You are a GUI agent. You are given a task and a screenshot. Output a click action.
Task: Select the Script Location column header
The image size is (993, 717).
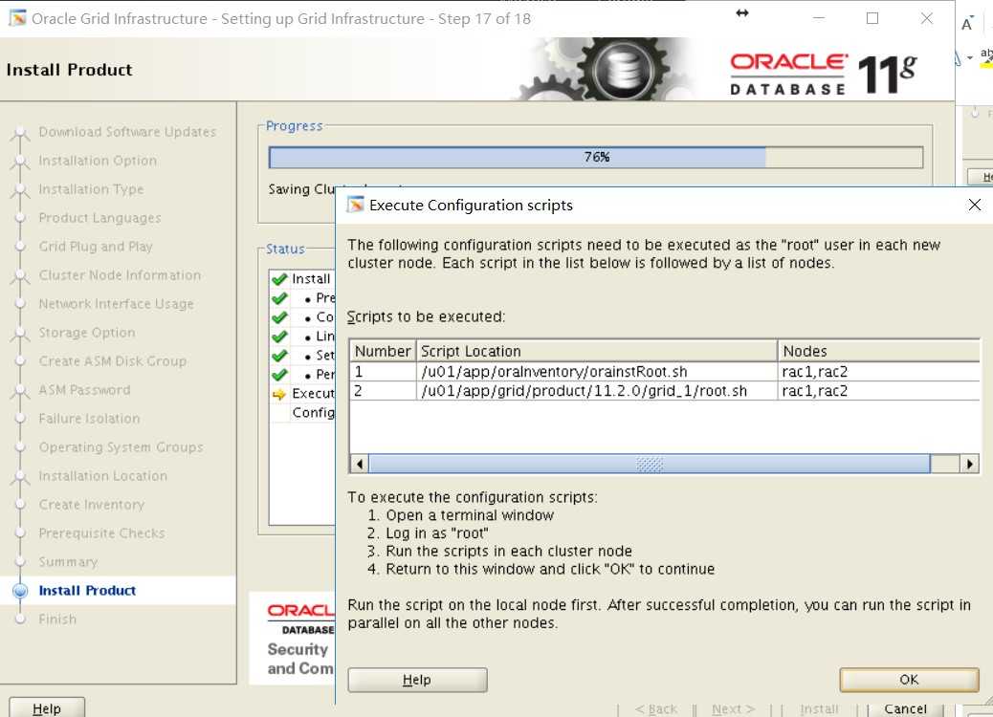(597, 351)
